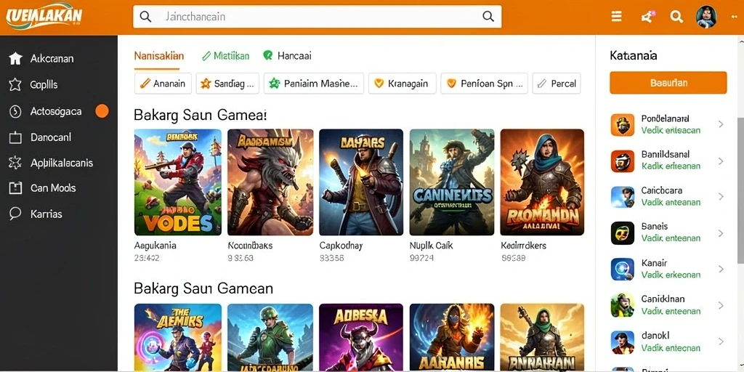Click the vertical scrollbar on right edge

click(x=740, y=190)
